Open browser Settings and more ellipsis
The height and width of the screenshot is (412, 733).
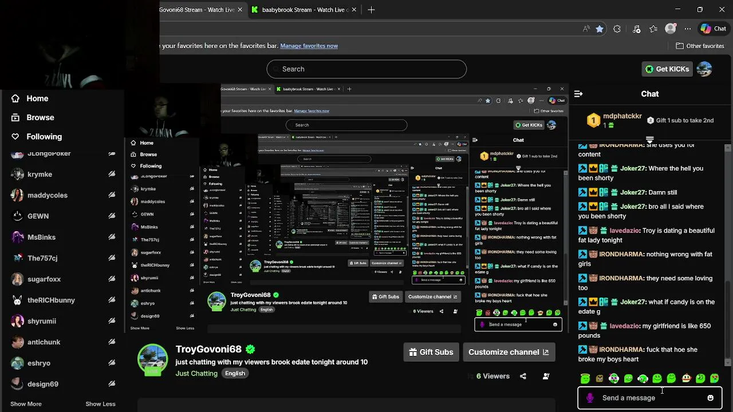click(x=688, y=29)
